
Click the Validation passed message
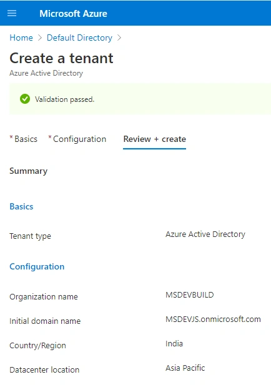[64, 99]
